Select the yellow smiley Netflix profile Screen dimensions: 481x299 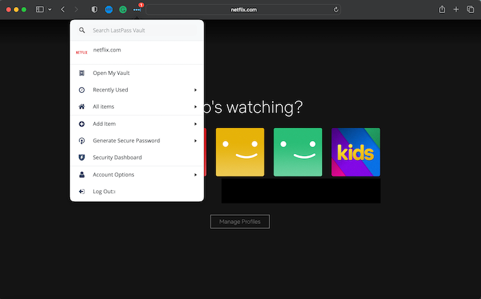[240, 152]
